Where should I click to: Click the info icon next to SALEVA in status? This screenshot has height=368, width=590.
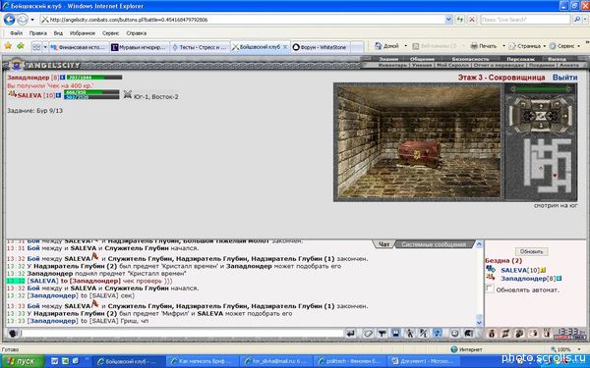point(58,95)
